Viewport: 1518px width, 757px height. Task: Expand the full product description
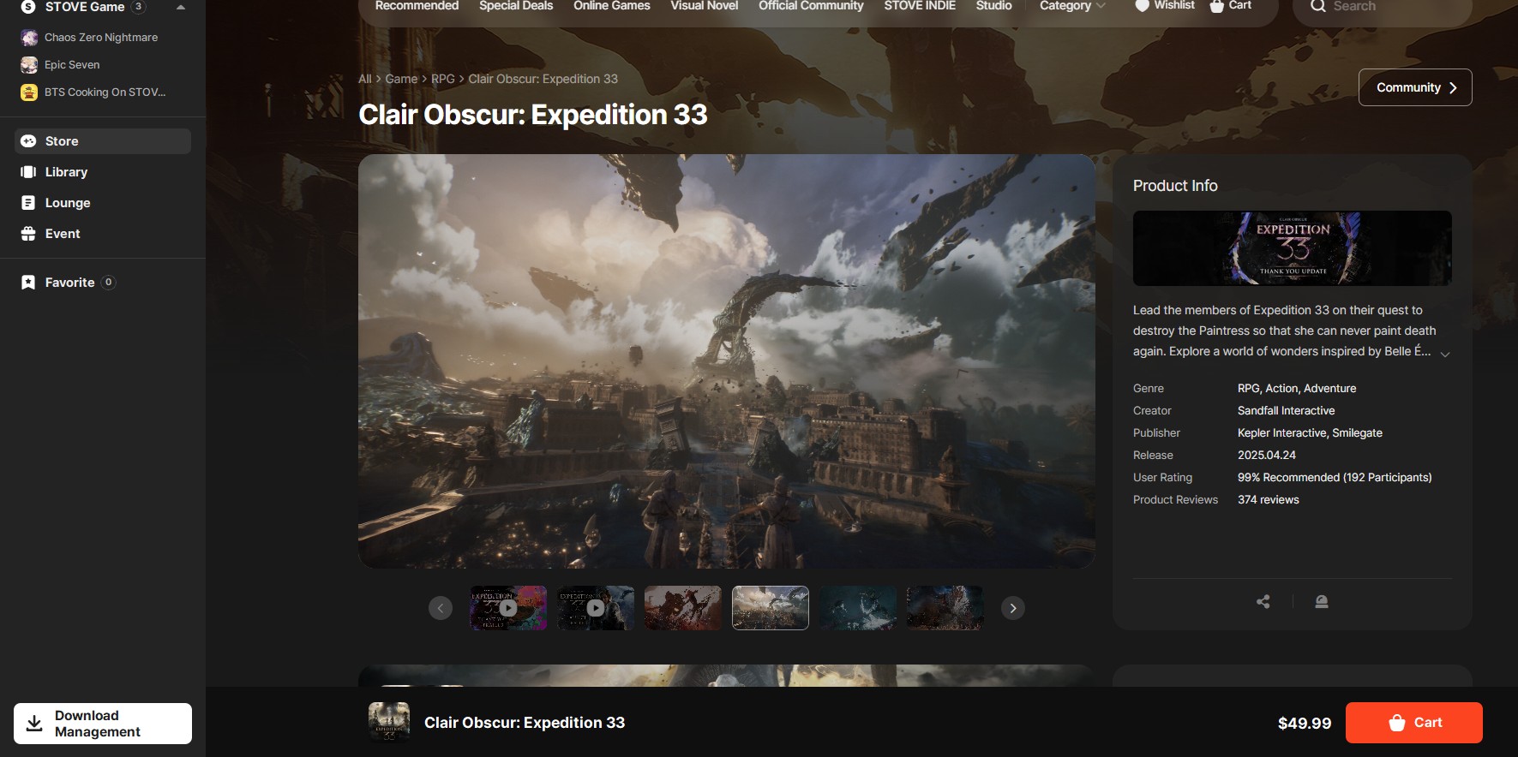click(1445, 355)
